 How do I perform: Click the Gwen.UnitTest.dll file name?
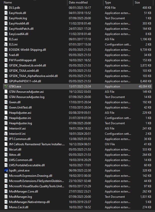[20, 107]
